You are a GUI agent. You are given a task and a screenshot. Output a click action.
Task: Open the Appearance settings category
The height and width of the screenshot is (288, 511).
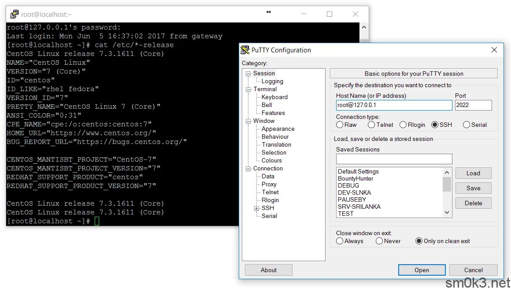(x=278, y=129)
